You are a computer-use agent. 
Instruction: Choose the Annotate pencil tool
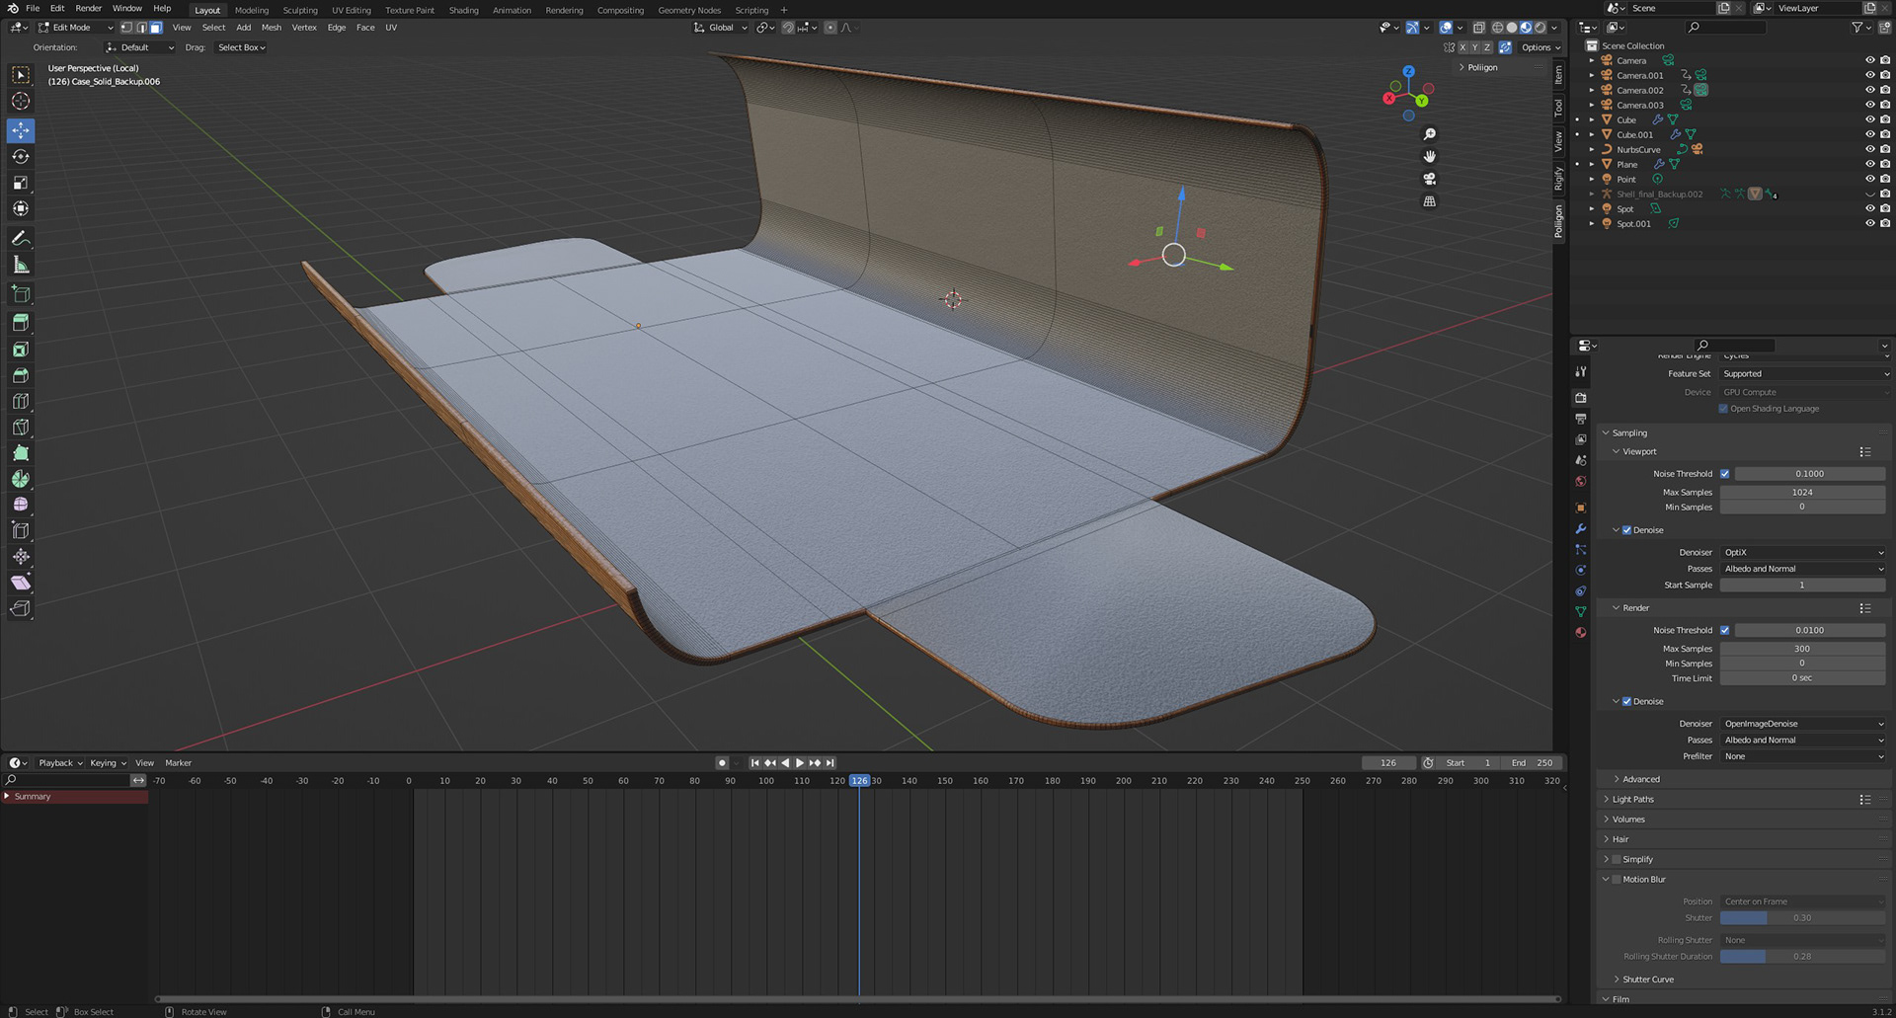(21, 239)
